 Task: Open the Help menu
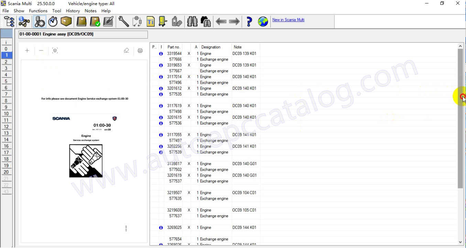(x=106, y=11)
